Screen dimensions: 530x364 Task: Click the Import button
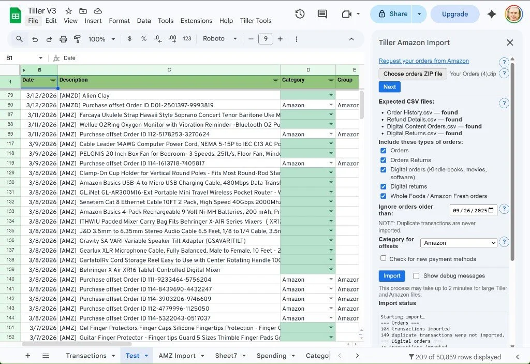(x=392, y=276)
